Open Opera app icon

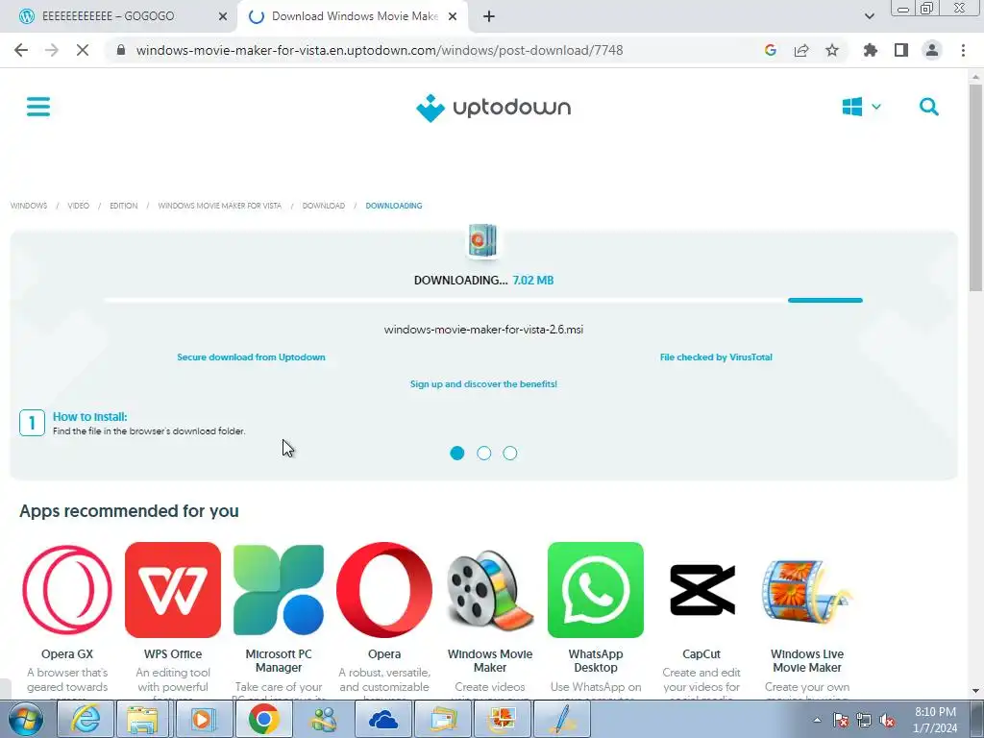pyautogui.click(x=384, y=590)
